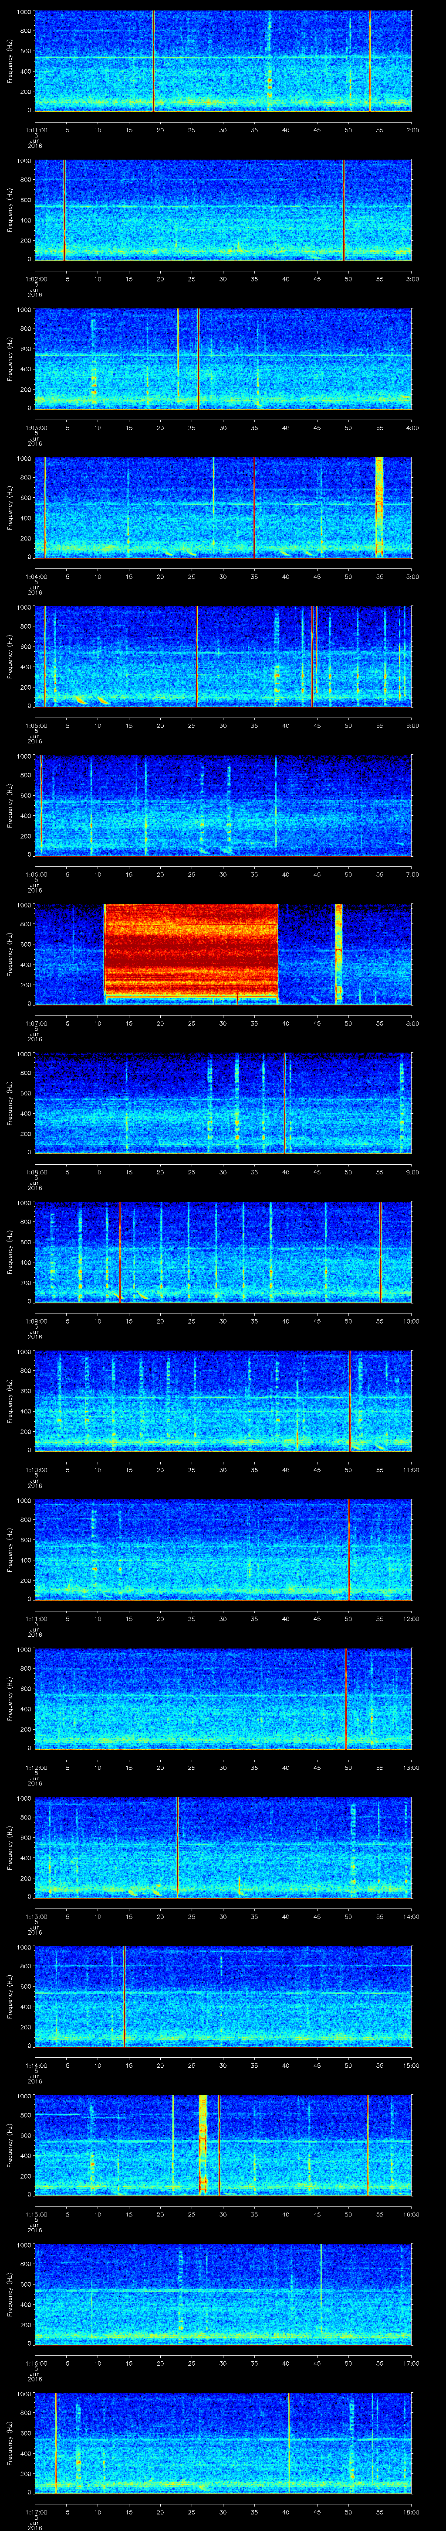This screenshot has height=2531, width=446.
Task: Click the wide yellow burst in the 1:15:00 spectrogram
Action: [x=203, y=2144]
